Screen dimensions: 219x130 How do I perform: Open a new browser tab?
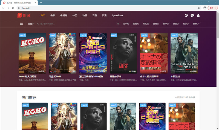coord(41,3)
